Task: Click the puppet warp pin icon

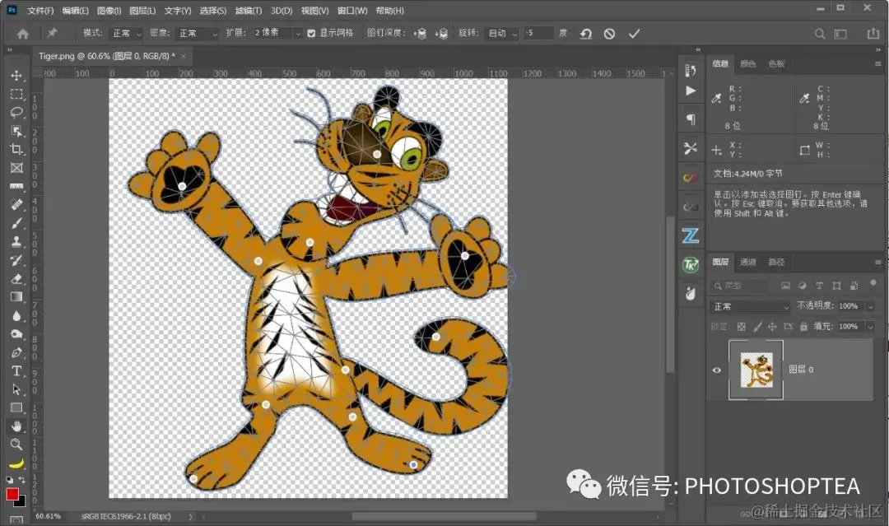Action: 52,33
